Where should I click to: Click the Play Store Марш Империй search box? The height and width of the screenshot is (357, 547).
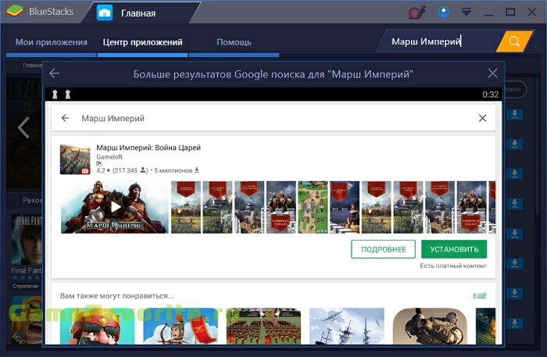pyautogui.click(x=273, y=118)
